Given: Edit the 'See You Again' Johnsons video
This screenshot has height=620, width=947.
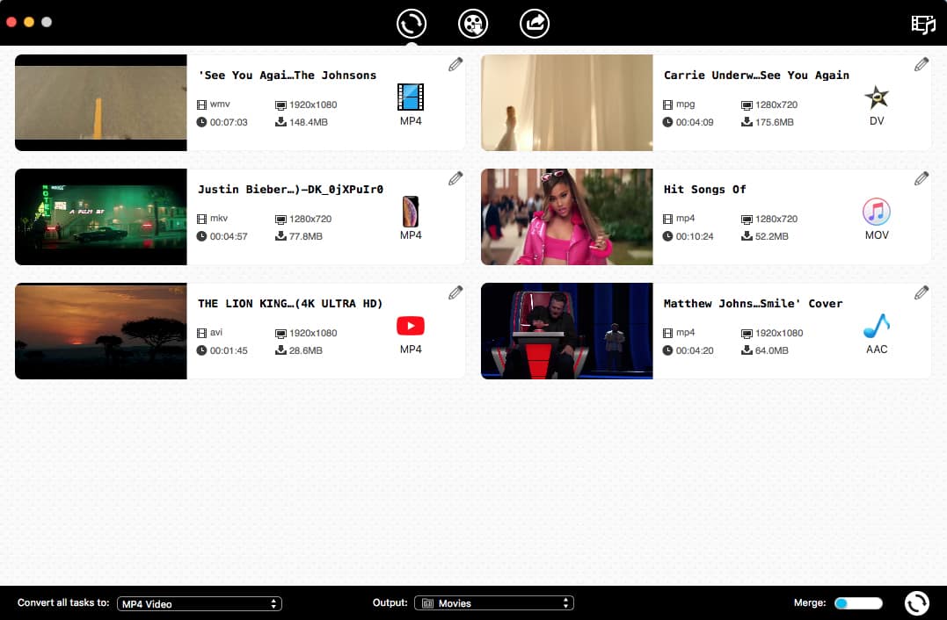Looking at the screenshot, I should 455,64.
